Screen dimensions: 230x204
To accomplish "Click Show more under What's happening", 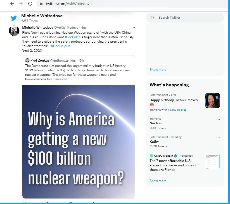I will tap(158, 181).
